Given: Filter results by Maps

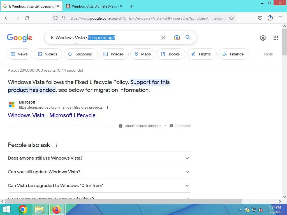Looking at the screenshot, I should pyautogui.click(x=143, y=54).
